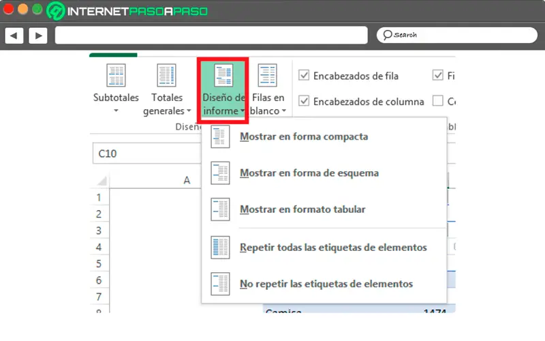Click the orange minimize window button
The image size is (545, 341).
point(22,10)
